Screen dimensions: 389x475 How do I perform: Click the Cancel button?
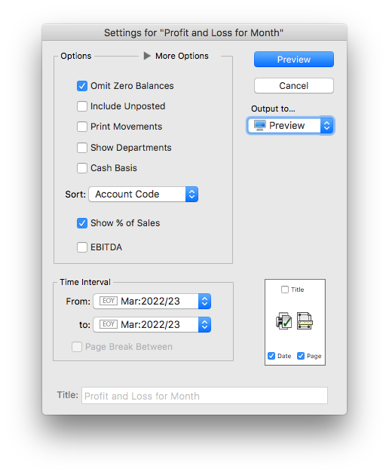[x=294, y=86]
